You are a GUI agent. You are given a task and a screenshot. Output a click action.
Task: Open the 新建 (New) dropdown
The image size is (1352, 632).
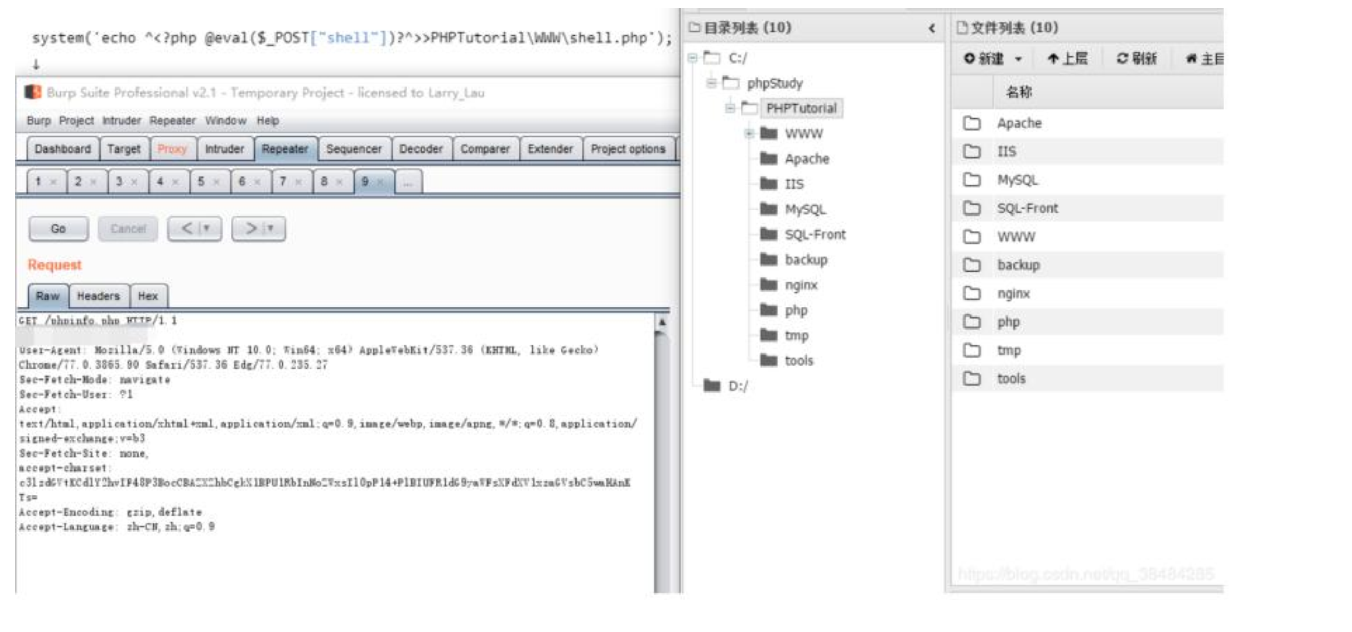pos(994,58)
